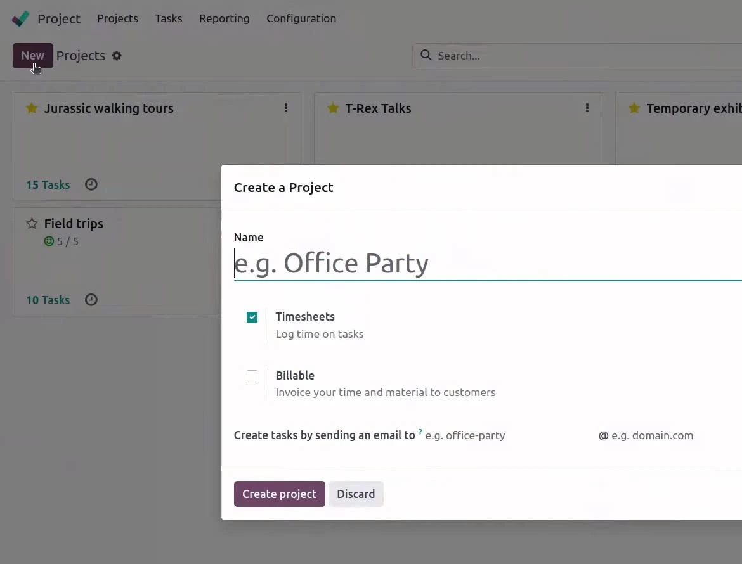Click the clock icon next to 10 Tasks
742x564 pixels.
[91, 300]
